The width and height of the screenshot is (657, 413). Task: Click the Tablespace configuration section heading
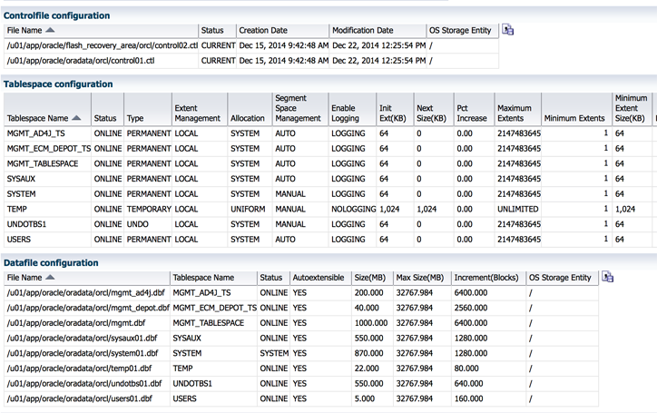click(x=58, y=84)
